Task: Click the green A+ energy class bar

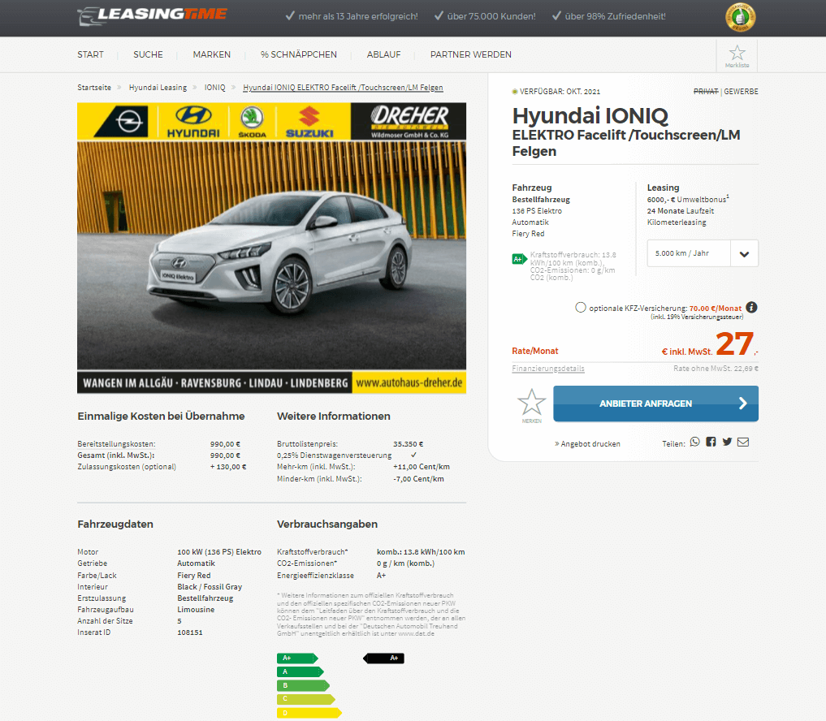Action: point(297,658)
